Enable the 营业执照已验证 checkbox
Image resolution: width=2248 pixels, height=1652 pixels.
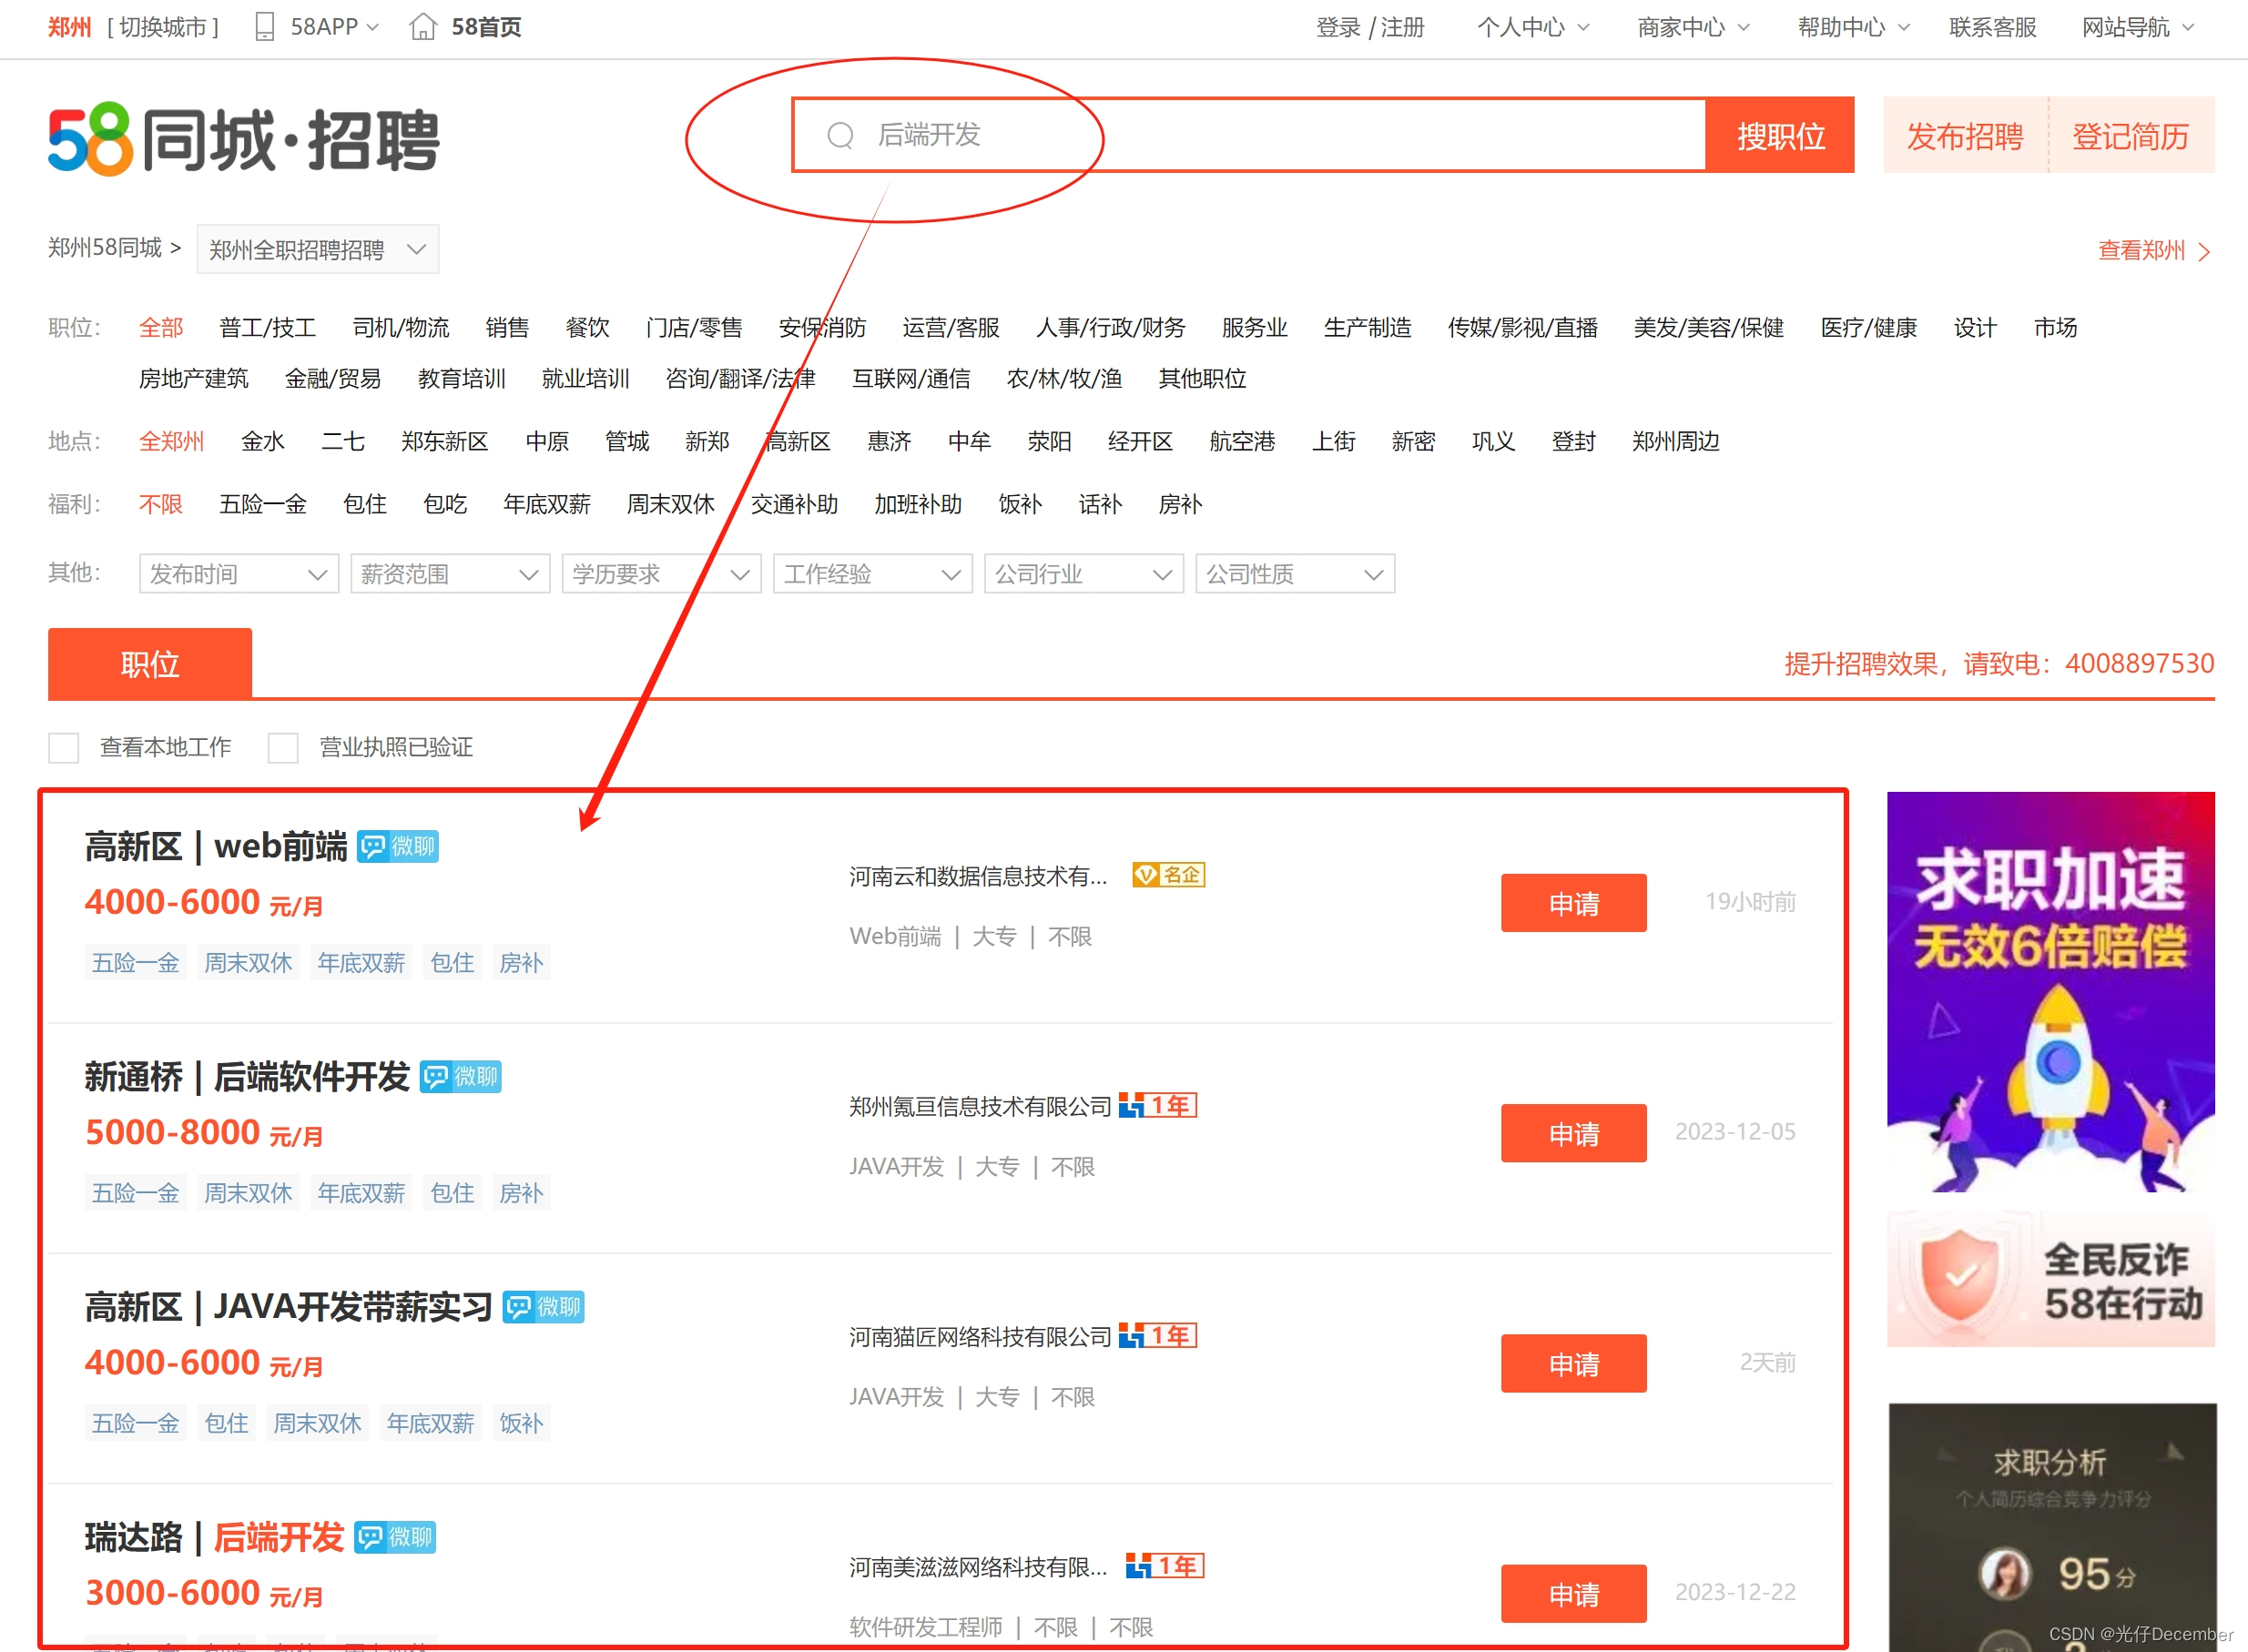[283, 748]
